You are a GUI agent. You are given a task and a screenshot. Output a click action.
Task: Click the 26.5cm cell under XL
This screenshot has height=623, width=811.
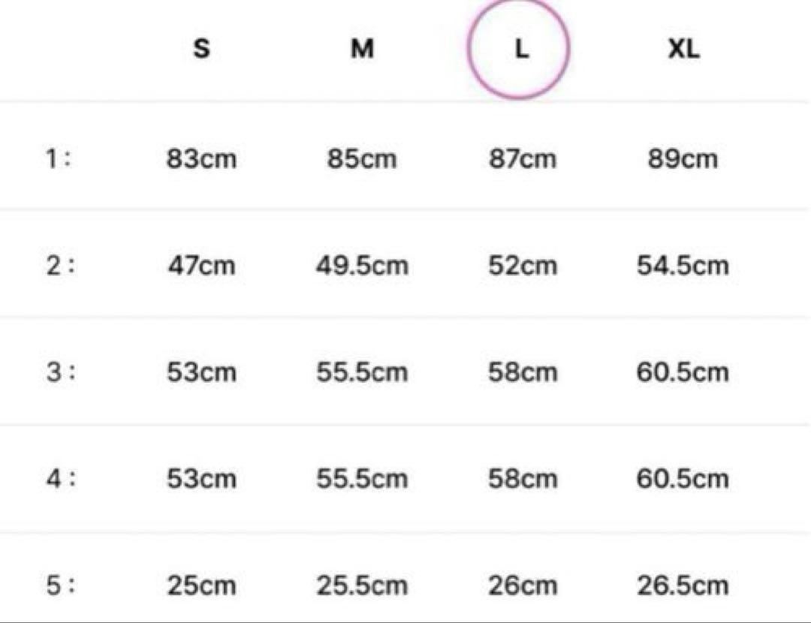pos(683,585)
